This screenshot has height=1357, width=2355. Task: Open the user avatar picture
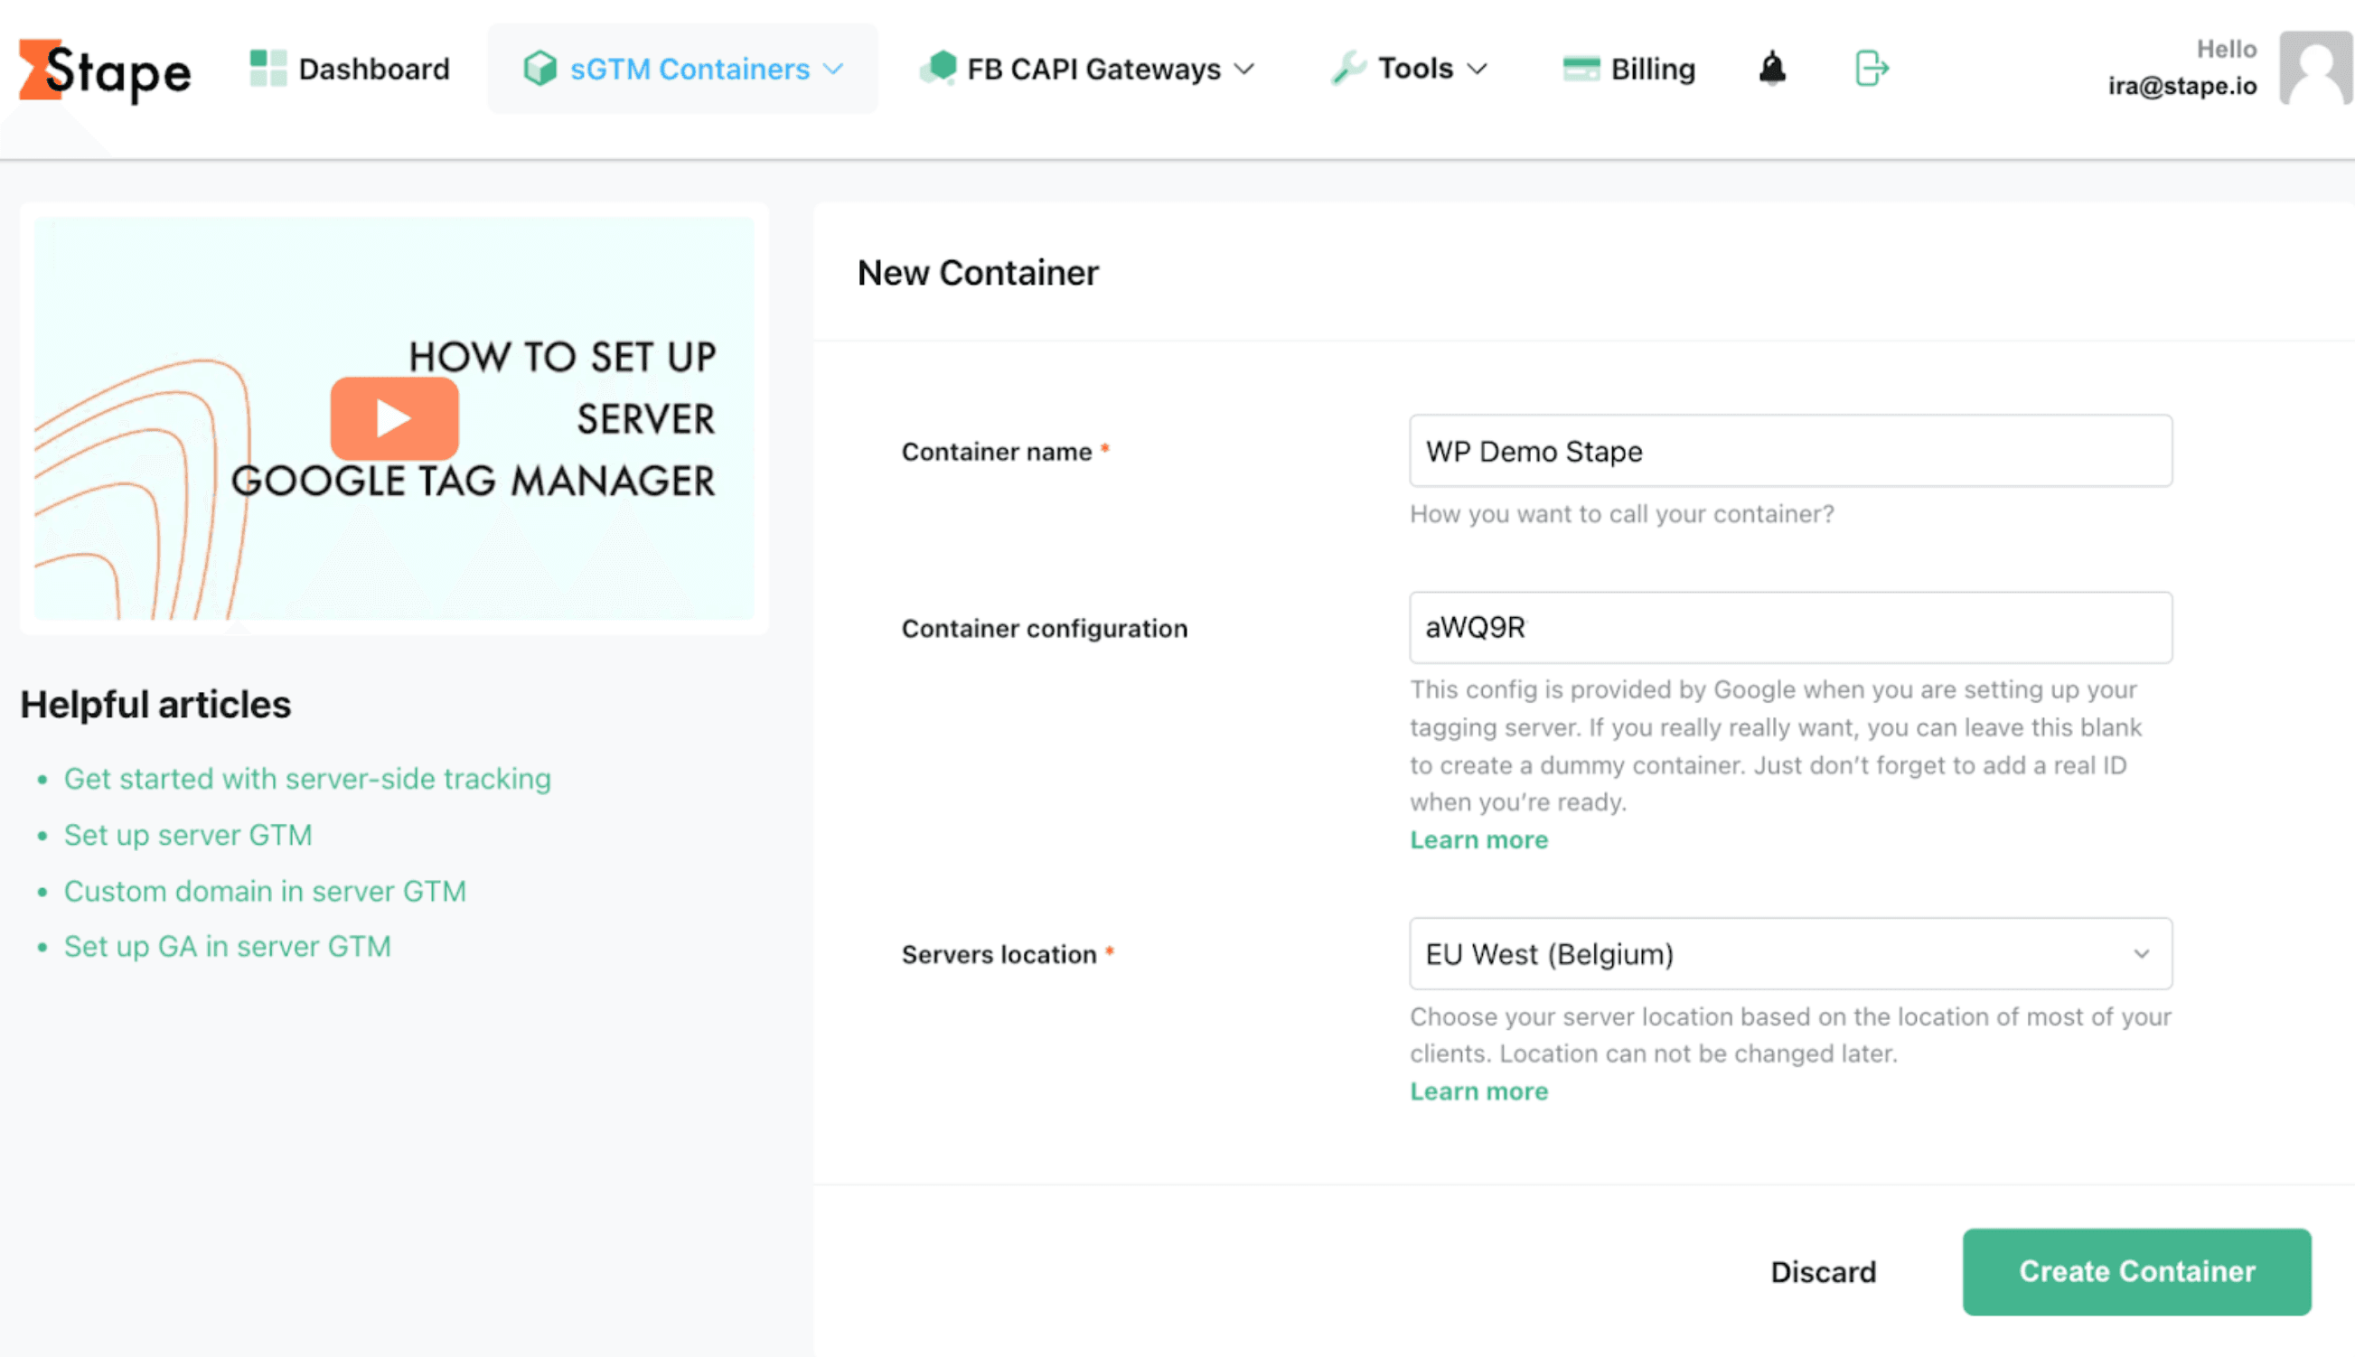pyautogui.click(x=2317, y=68)
